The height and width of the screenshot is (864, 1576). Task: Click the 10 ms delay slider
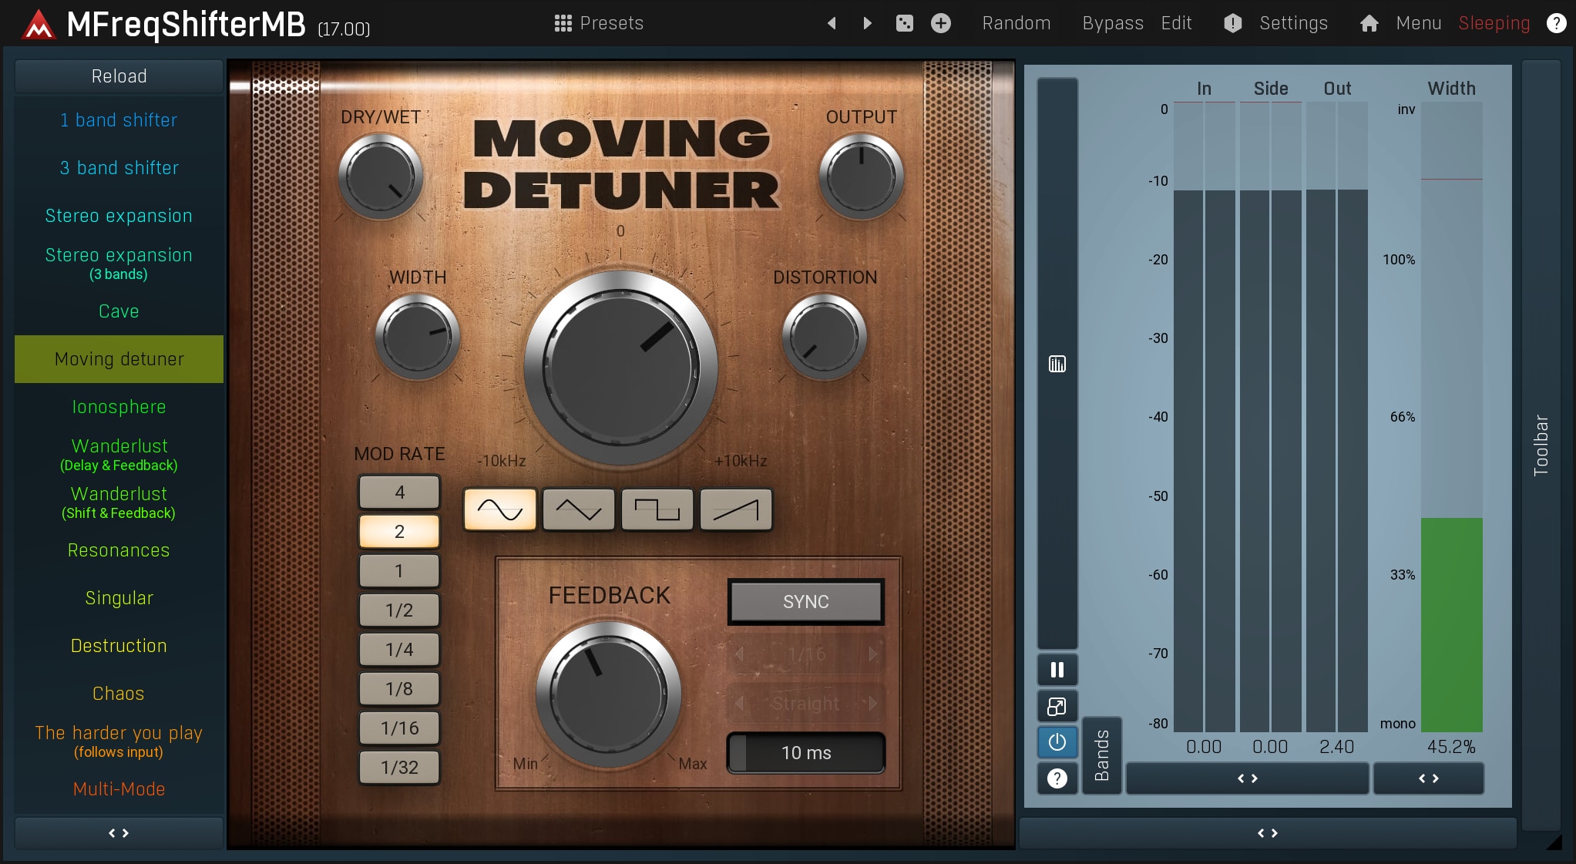(805, 753)
